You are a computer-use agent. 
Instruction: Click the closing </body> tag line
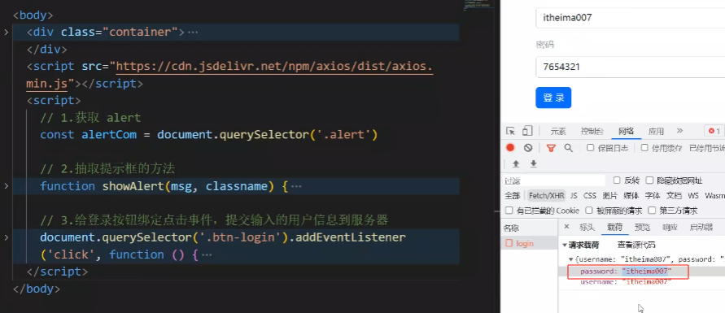(37, 289)
